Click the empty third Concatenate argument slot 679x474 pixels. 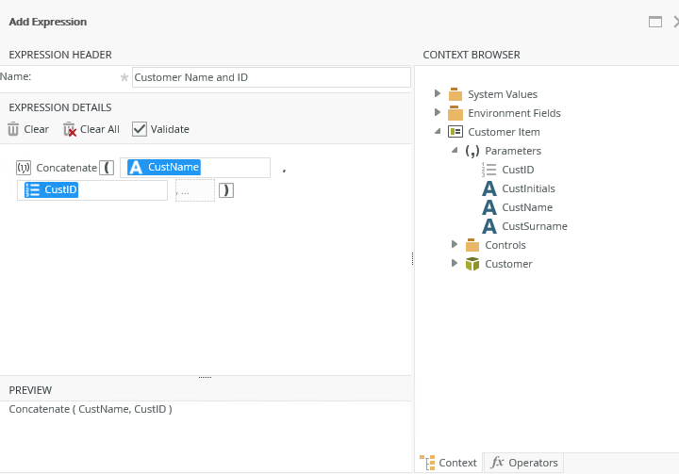194,190
